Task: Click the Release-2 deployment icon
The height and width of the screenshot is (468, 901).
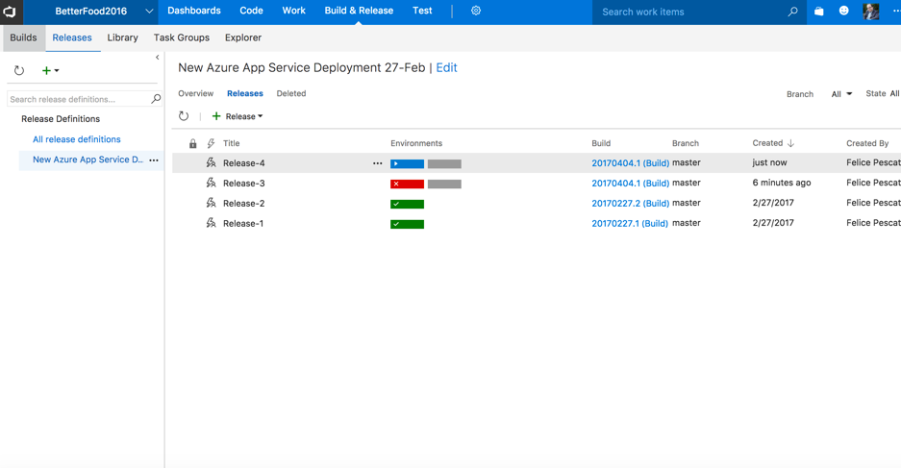Action: (x=212, y=204)
